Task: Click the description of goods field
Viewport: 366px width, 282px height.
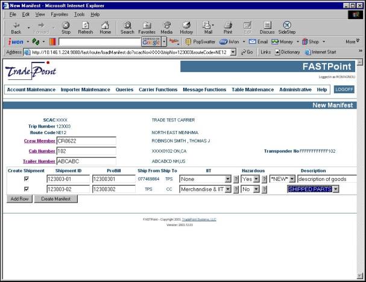Action: (x=327, y=179)
